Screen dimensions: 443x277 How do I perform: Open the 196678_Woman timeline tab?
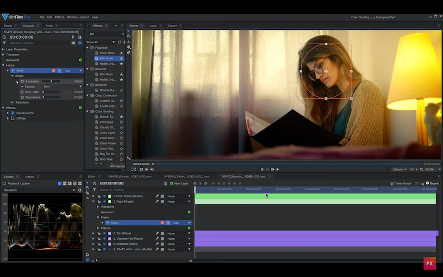(130, 176)
